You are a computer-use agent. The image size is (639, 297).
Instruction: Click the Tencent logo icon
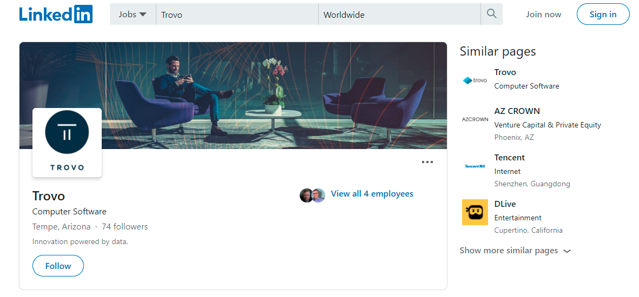point(475,166)
